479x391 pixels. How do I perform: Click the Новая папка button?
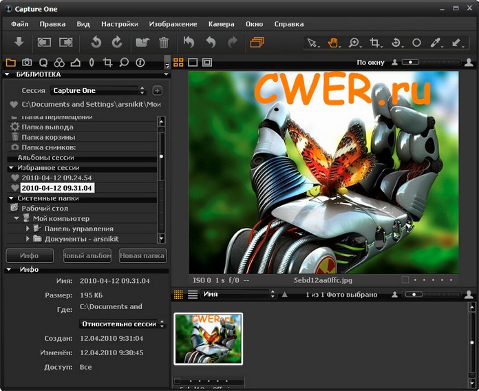point(142,256)
